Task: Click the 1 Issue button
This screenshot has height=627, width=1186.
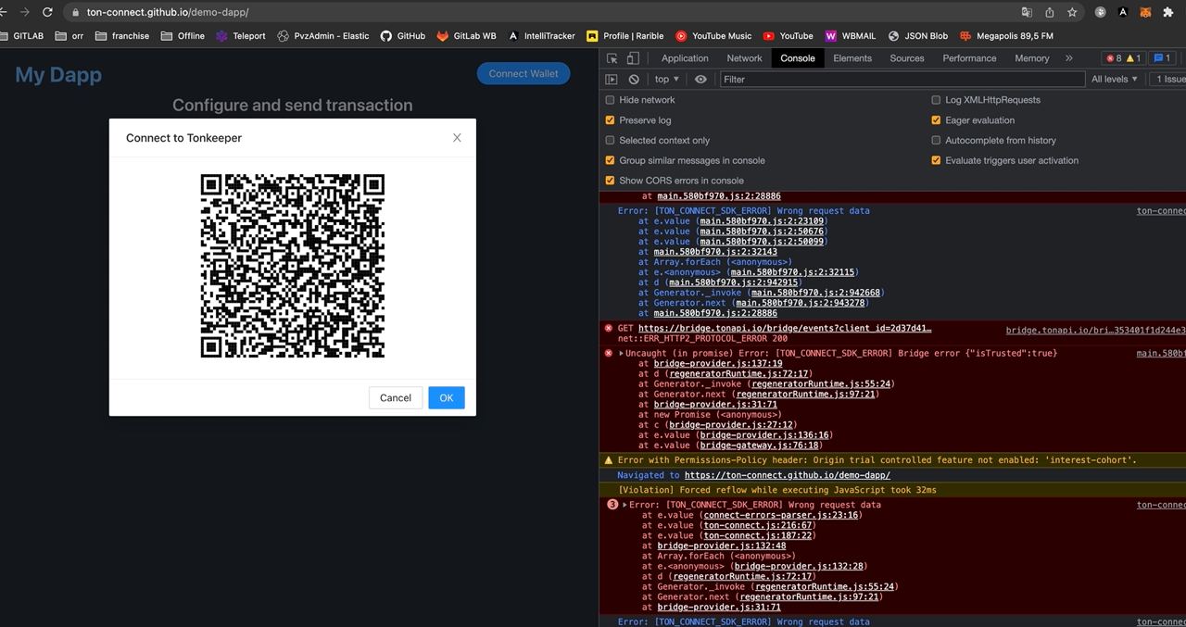Action: point(1169,80)
